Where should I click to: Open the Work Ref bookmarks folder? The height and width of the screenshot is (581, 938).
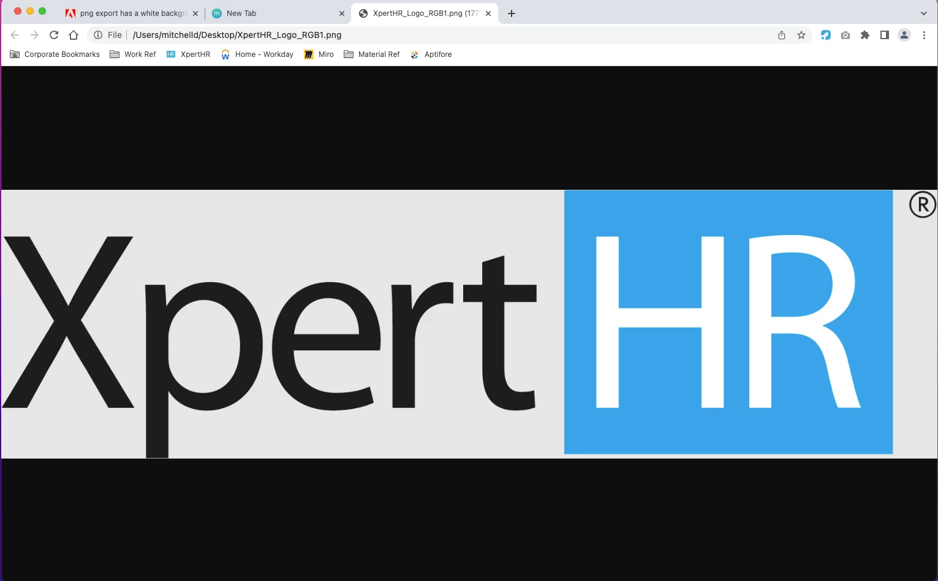pos(133,54)
